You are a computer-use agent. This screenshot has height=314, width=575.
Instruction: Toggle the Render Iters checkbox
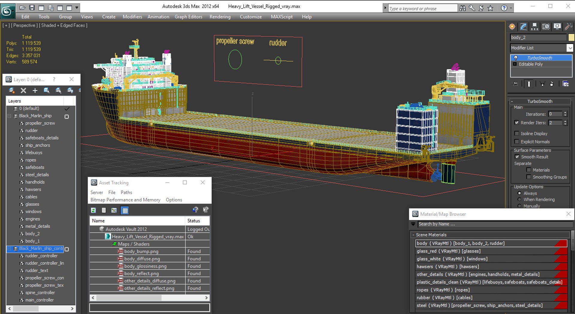point(517,122)
